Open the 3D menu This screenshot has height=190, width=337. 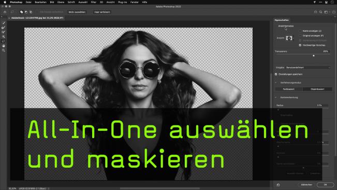(x=101, y=2)
